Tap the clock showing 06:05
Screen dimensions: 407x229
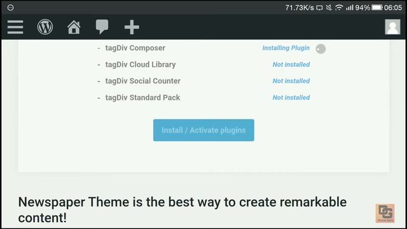click(393, 8)
